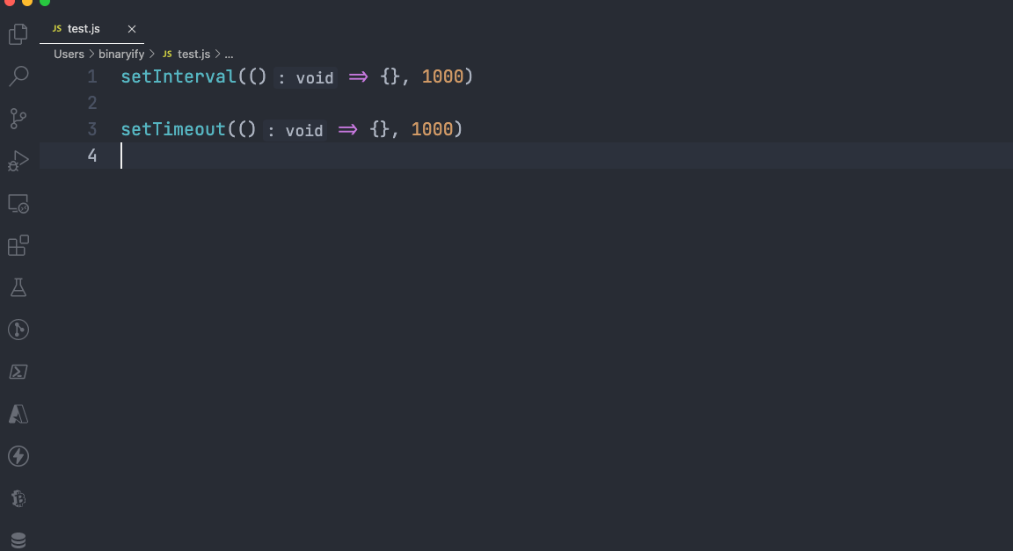Select test.js in the breadcrumb bar
This screenshot has width=1013, height=551.
pyautogui.click(x=193, y=54)
